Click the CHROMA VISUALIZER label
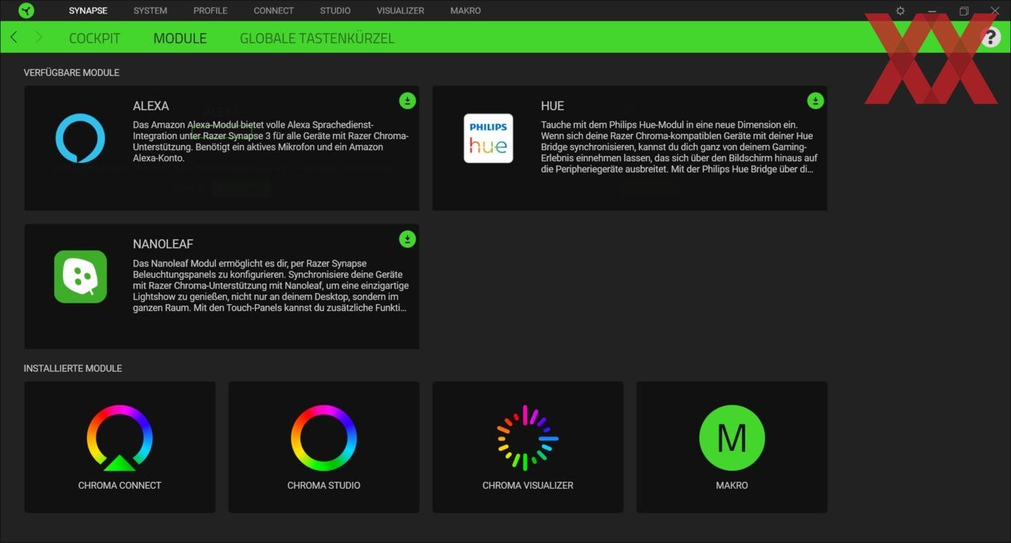This screenshot has width=1011, height=543. tap(528, 485)
